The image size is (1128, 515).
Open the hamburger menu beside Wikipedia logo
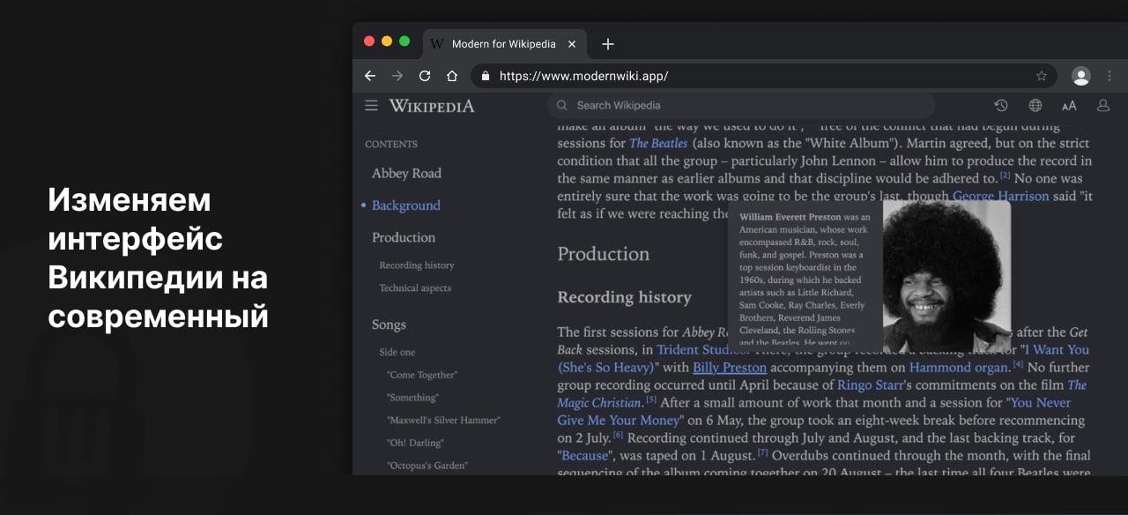coord(371,106)
